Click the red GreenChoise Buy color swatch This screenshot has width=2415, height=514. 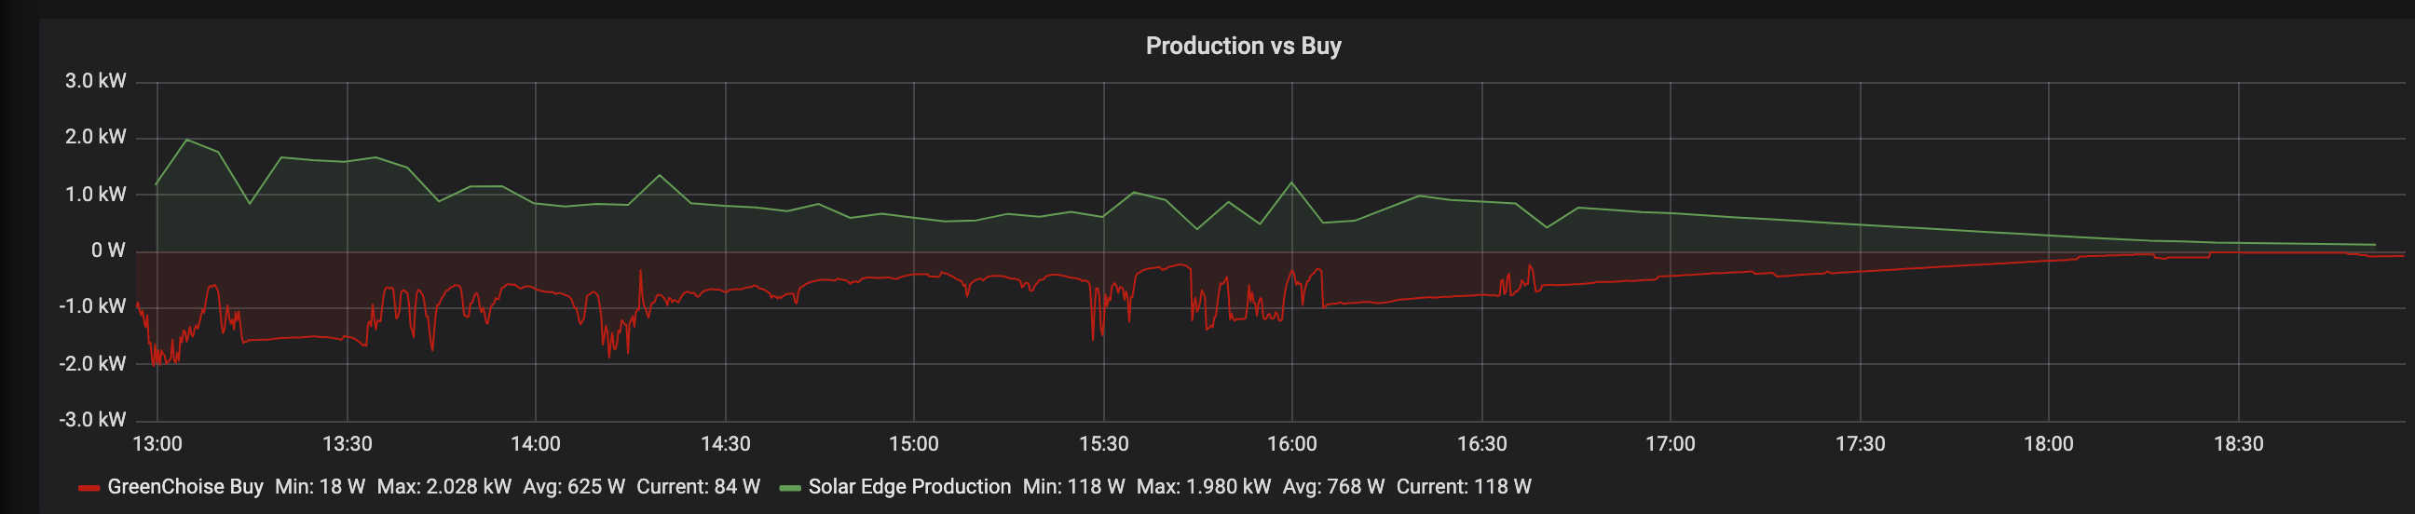[89, 488]
